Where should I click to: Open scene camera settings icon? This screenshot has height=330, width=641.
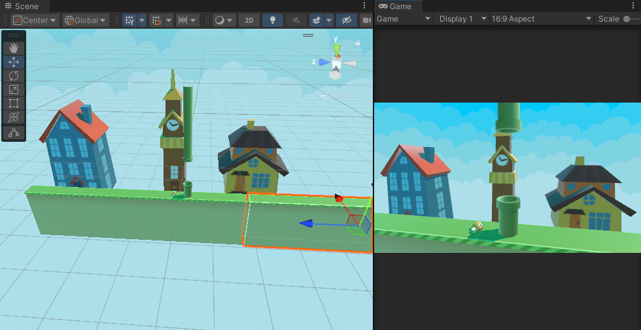coord(366,20)
